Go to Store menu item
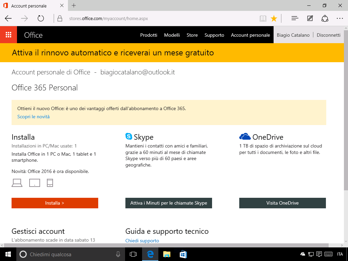The image size is (348, 261). click(x=192, y=35)
